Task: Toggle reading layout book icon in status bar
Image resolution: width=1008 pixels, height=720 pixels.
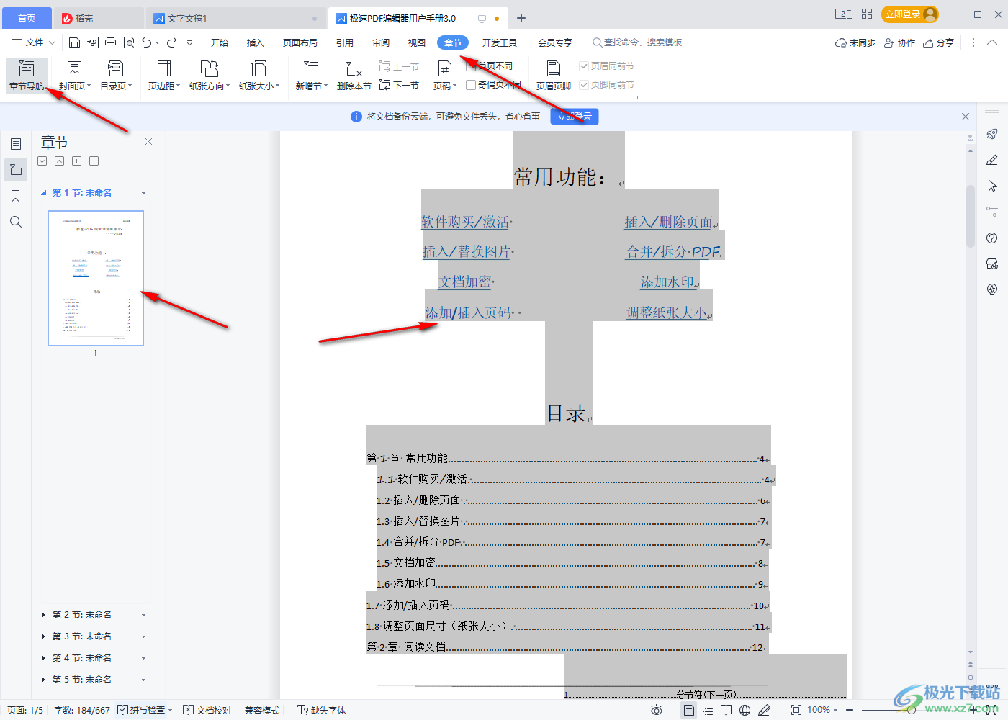Action: coord(726,710)
